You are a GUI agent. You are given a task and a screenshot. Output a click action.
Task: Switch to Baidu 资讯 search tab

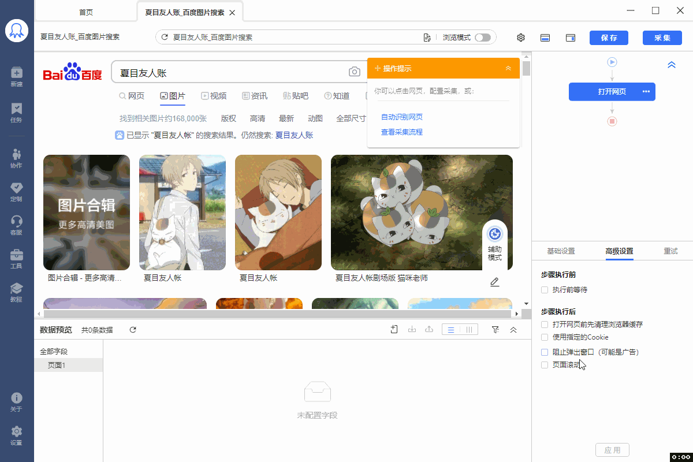[x=255, y=96]
